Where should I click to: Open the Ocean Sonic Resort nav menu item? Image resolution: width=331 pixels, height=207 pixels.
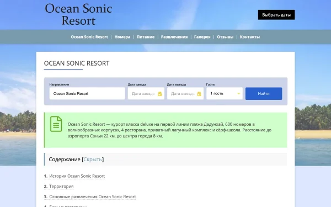tap(89, 37)
